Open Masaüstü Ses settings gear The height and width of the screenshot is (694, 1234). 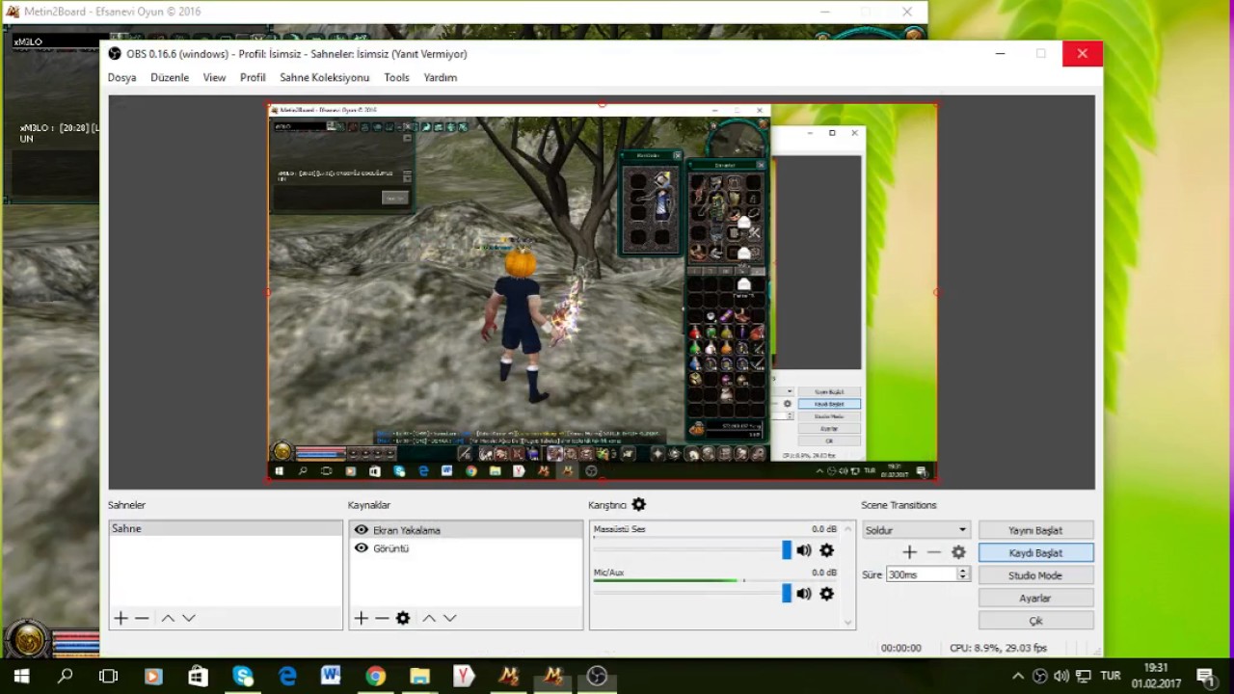826,550
